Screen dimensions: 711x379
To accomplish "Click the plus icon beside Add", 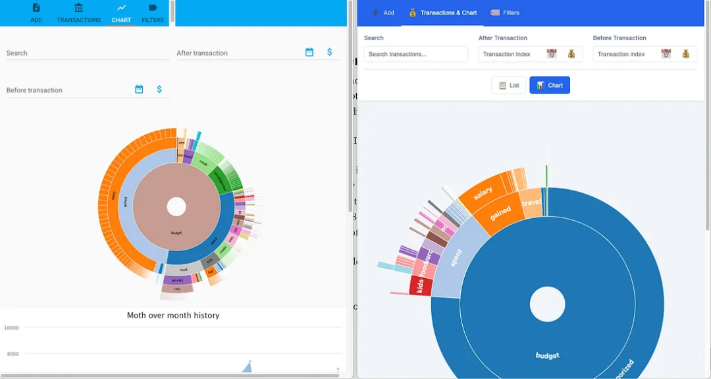I will (x=375, y=13).
